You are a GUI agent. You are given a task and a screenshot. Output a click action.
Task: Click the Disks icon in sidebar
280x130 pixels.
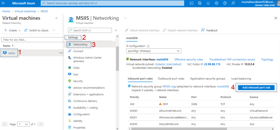70,68
